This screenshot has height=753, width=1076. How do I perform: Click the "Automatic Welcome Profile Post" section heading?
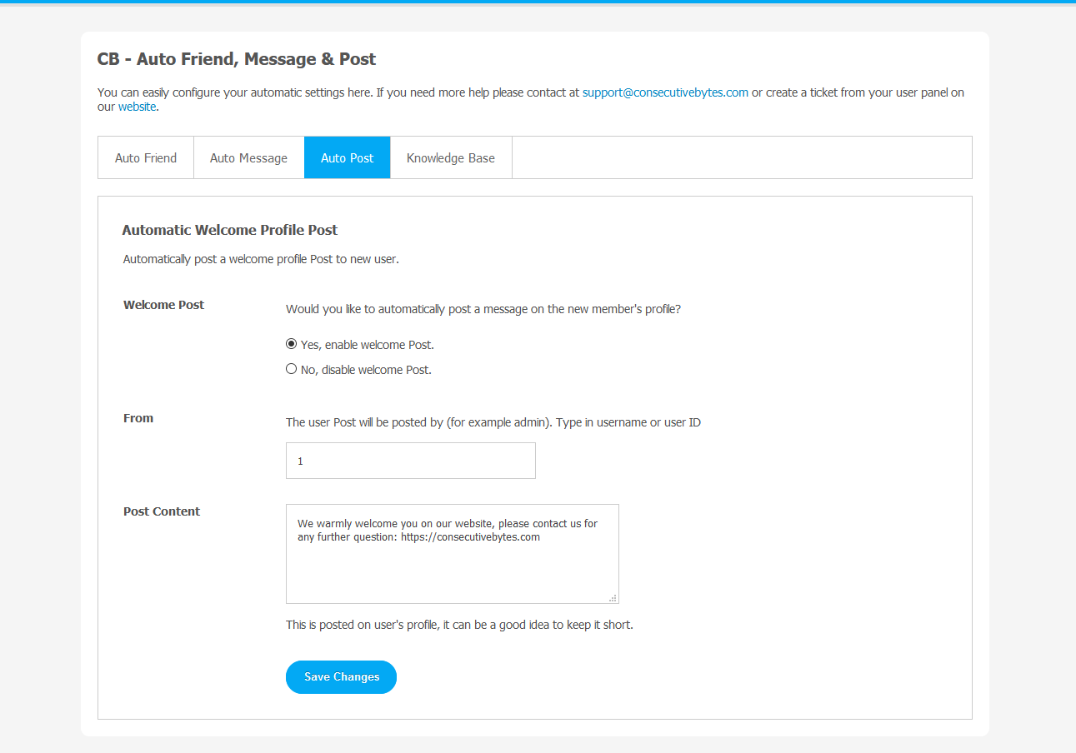(229, 230)
